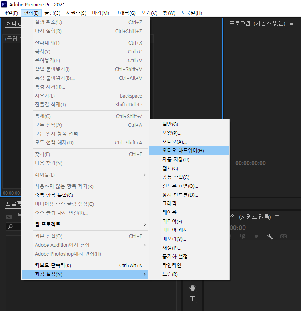Choose 장치 컨트롤(D)... preferences

click(x=189, y=195)
